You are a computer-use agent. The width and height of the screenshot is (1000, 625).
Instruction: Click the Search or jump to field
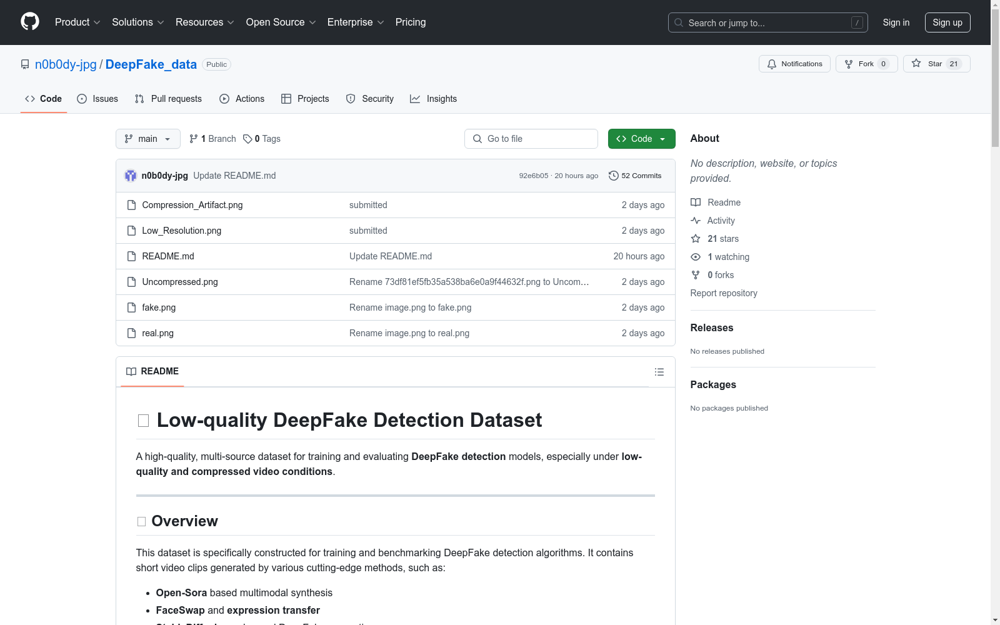[768, 22]
